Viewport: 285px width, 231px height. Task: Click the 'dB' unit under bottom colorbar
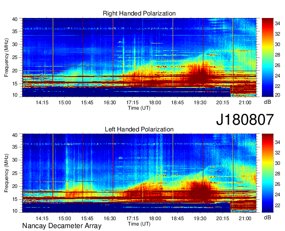pyautogui.click(x=267, y=217)
